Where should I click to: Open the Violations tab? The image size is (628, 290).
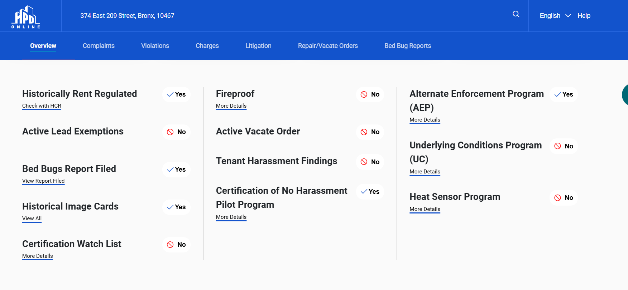[x=155, y=46]
